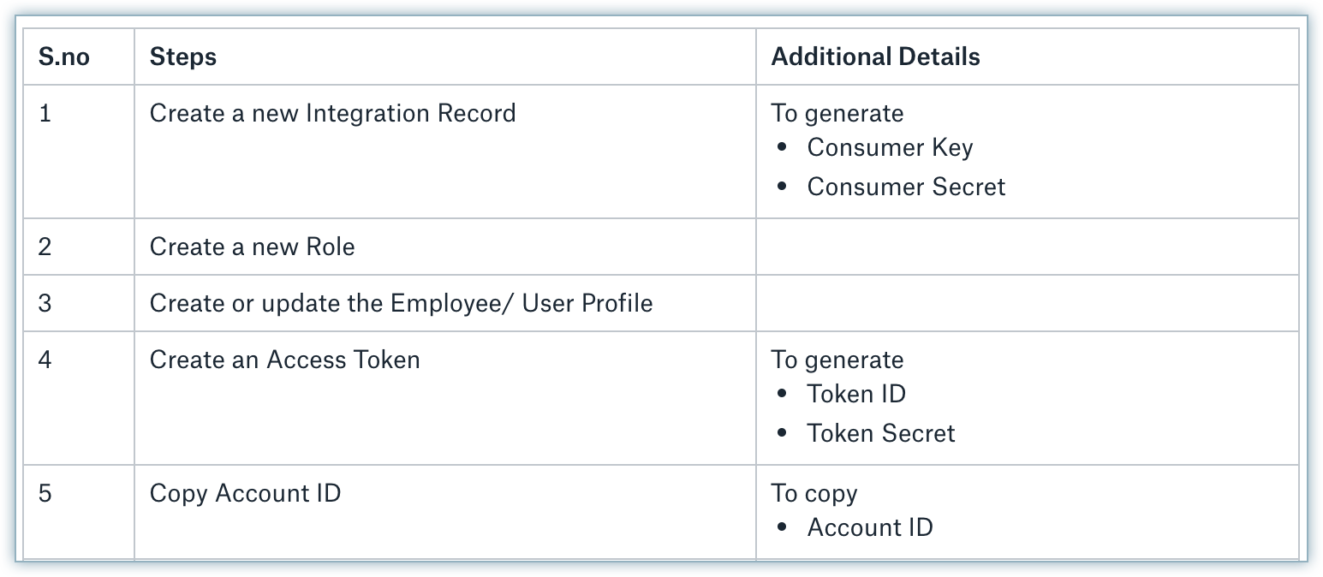Select the "Create an Access Token" step
1323x577 pixels.
[284, 360]
